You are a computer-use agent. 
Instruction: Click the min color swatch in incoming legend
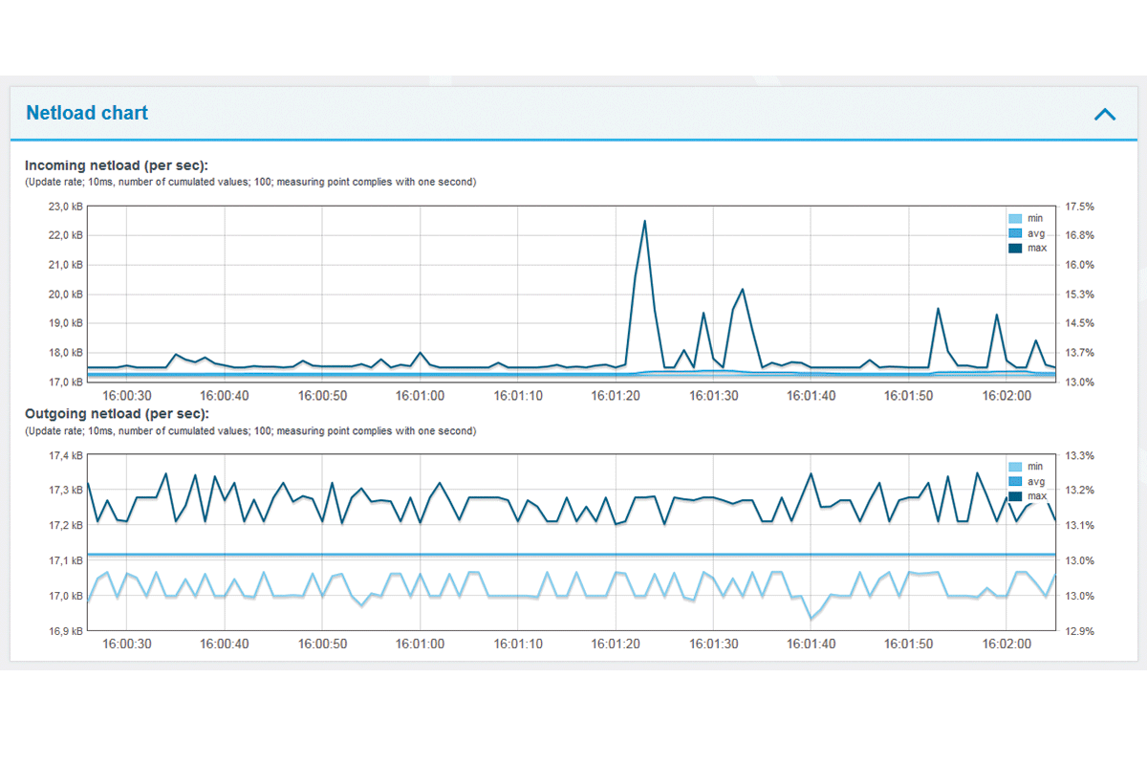coord(1015,219)
